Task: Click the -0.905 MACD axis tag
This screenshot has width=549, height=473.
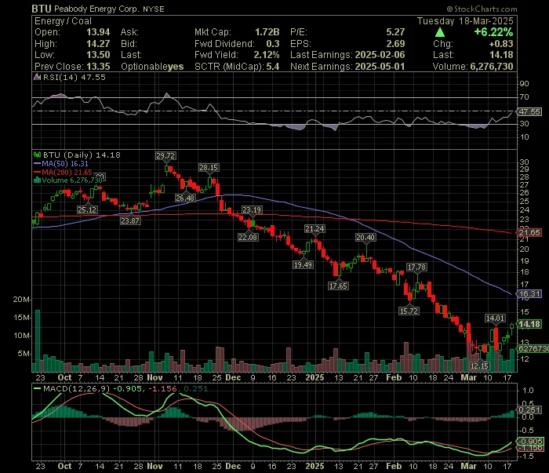Action: click(530, 441)
